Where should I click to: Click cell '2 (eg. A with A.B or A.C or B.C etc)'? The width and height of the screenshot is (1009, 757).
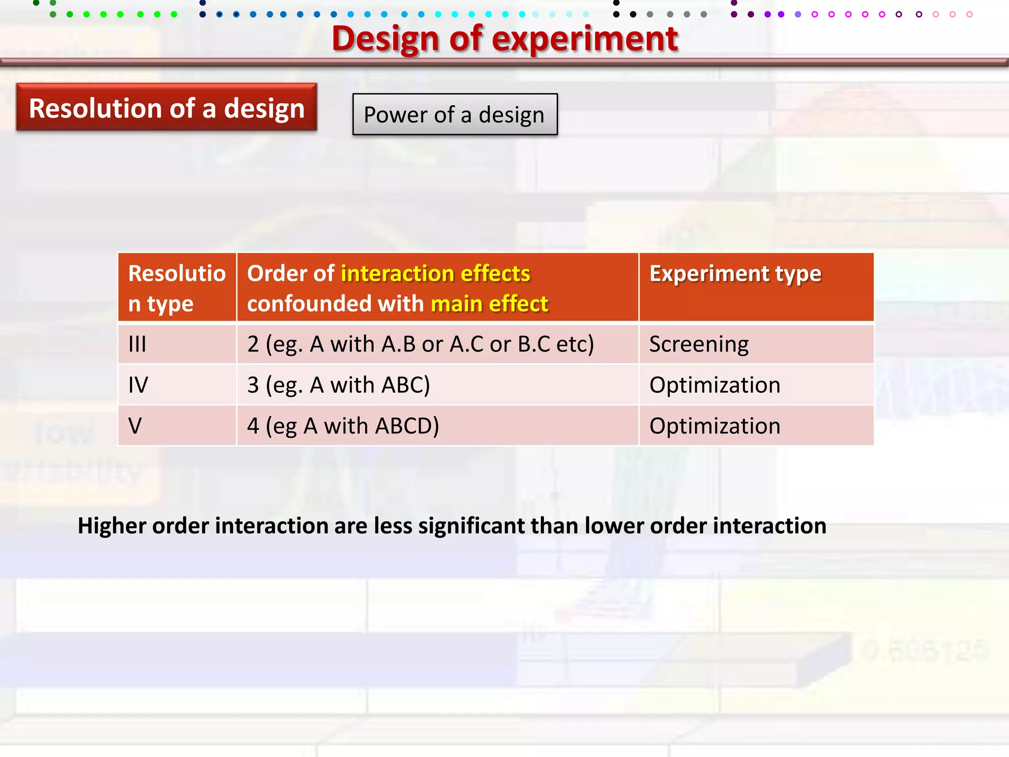click(437, 344)
